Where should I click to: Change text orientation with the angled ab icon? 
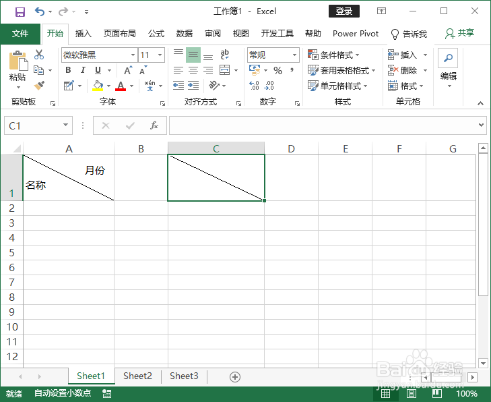pos(214,85)
